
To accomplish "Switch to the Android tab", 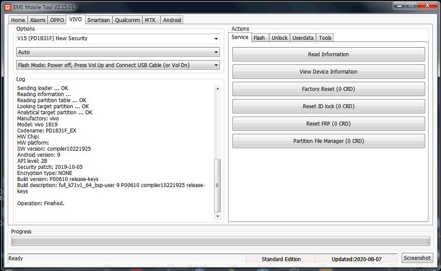I will coord(172,20).
